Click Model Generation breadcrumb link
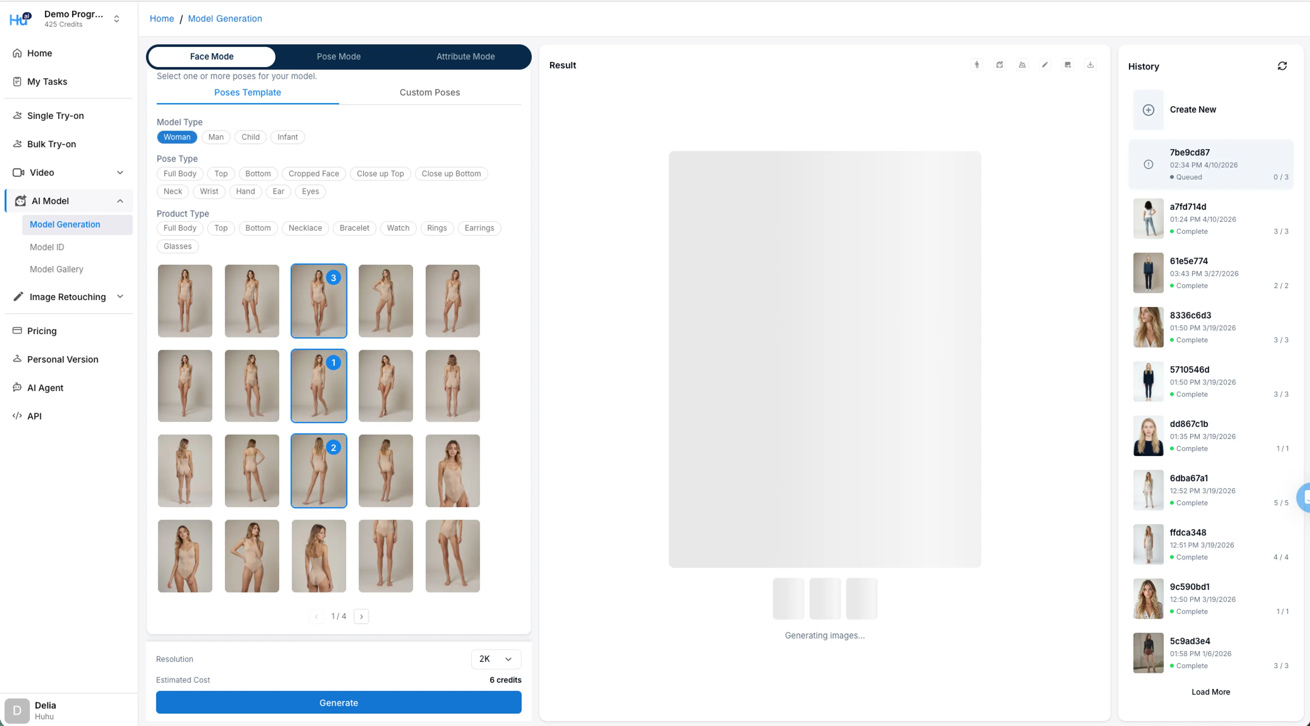 [x=225, y=18]
